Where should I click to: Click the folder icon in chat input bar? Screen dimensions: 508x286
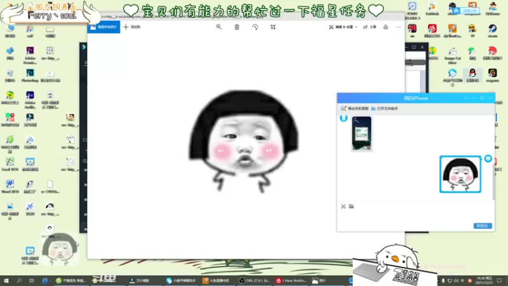[x=351, y=206]
